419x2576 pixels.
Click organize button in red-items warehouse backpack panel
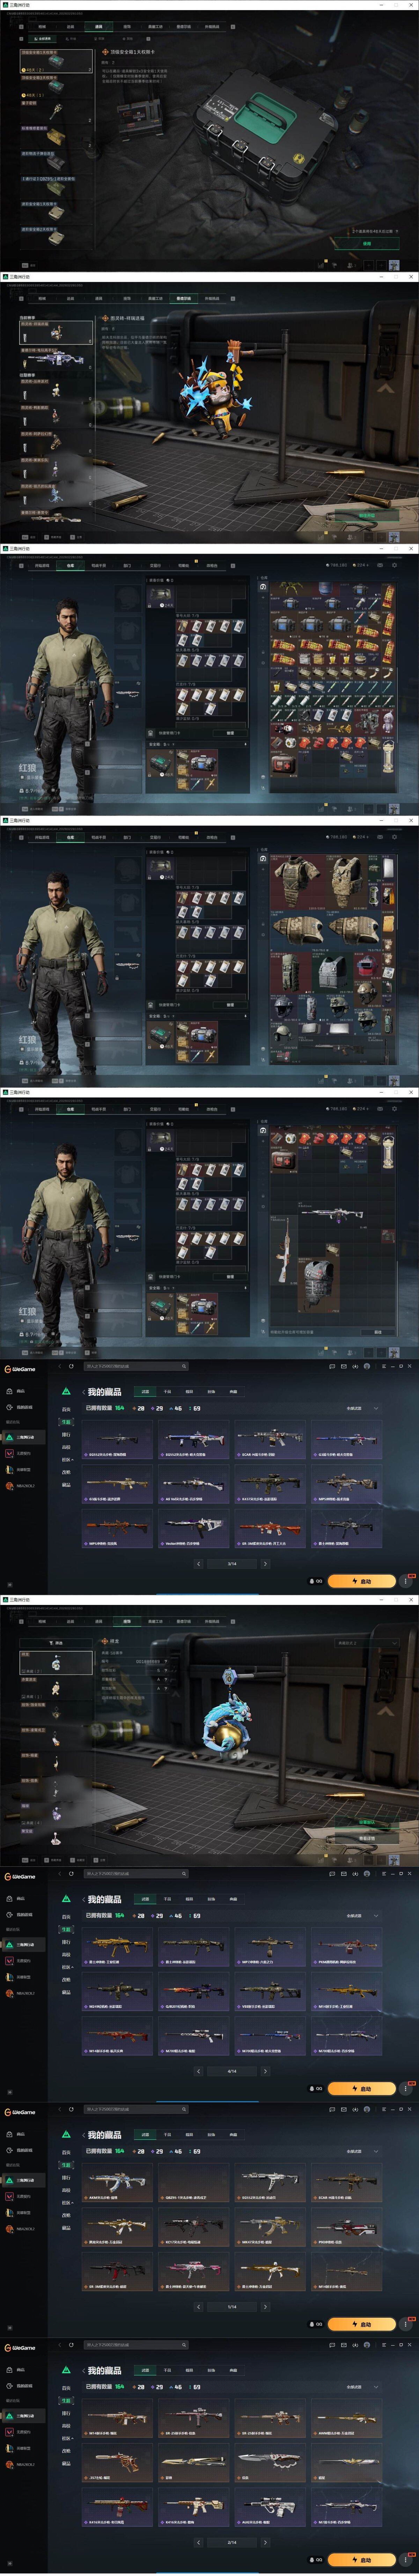(x=230, y=733)
